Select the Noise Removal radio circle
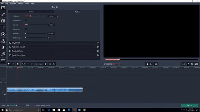 (10, 47)
